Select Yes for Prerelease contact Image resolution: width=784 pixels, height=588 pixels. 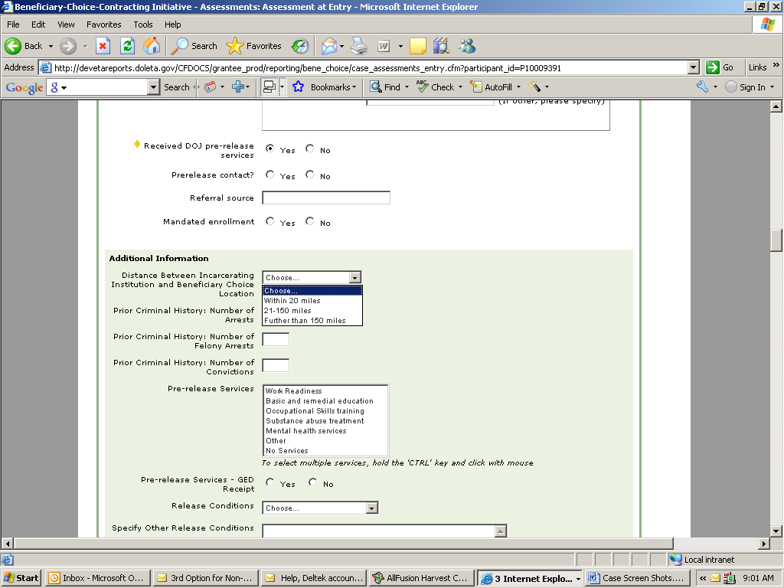(x=270, y=175)
